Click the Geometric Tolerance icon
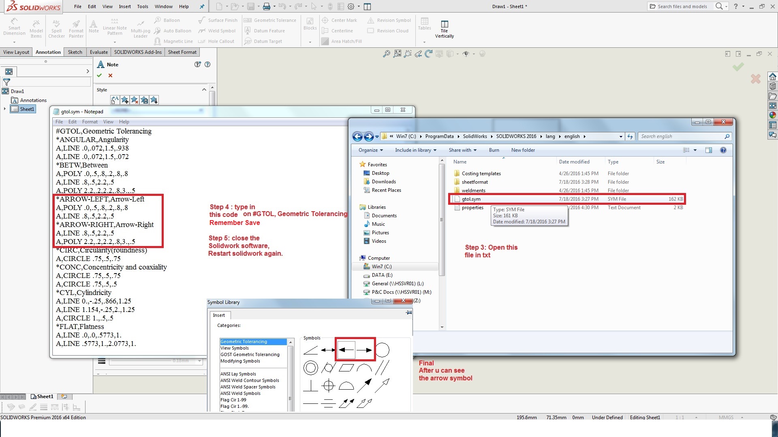 [x=248, y=20]
